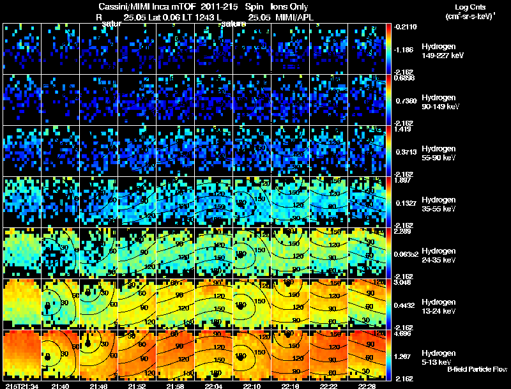Select the Hydrogen 55-90 keV panel at 21:58
This screenshot has height=389, width=511.
coord(175,151)
